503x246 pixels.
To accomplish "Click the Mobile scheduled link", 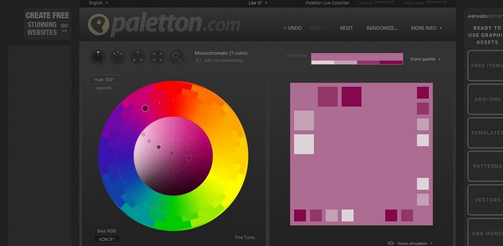I will click(x=377, y=3).
